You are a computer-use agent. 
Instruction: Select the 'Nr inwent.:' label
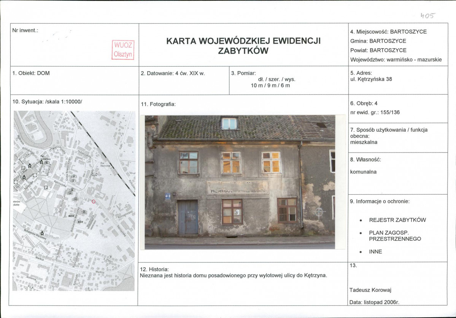[25, 30]
